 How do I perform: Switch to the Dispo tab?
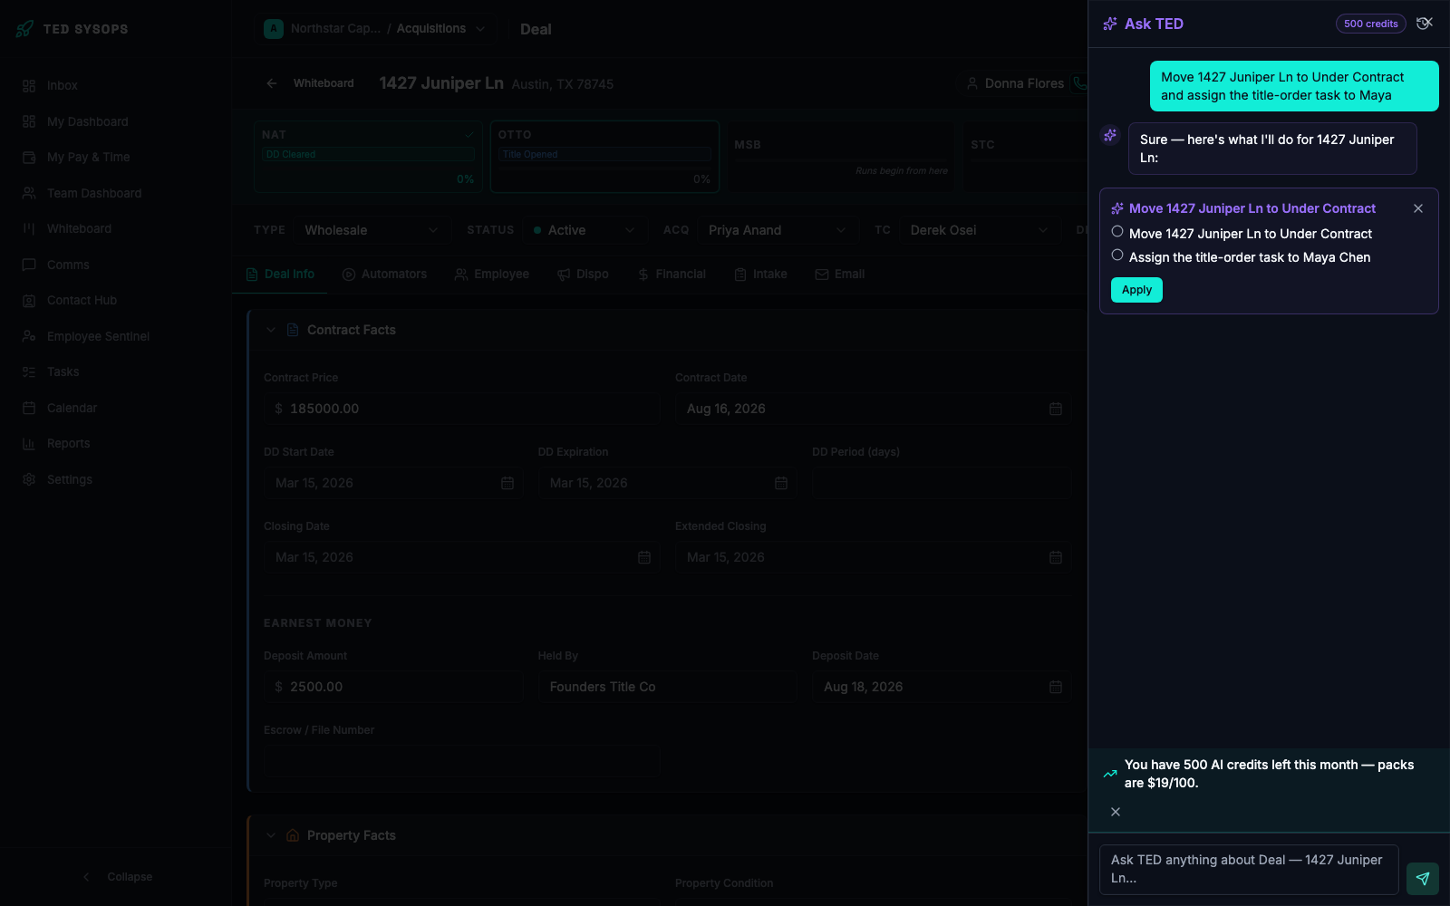point(583,275)
